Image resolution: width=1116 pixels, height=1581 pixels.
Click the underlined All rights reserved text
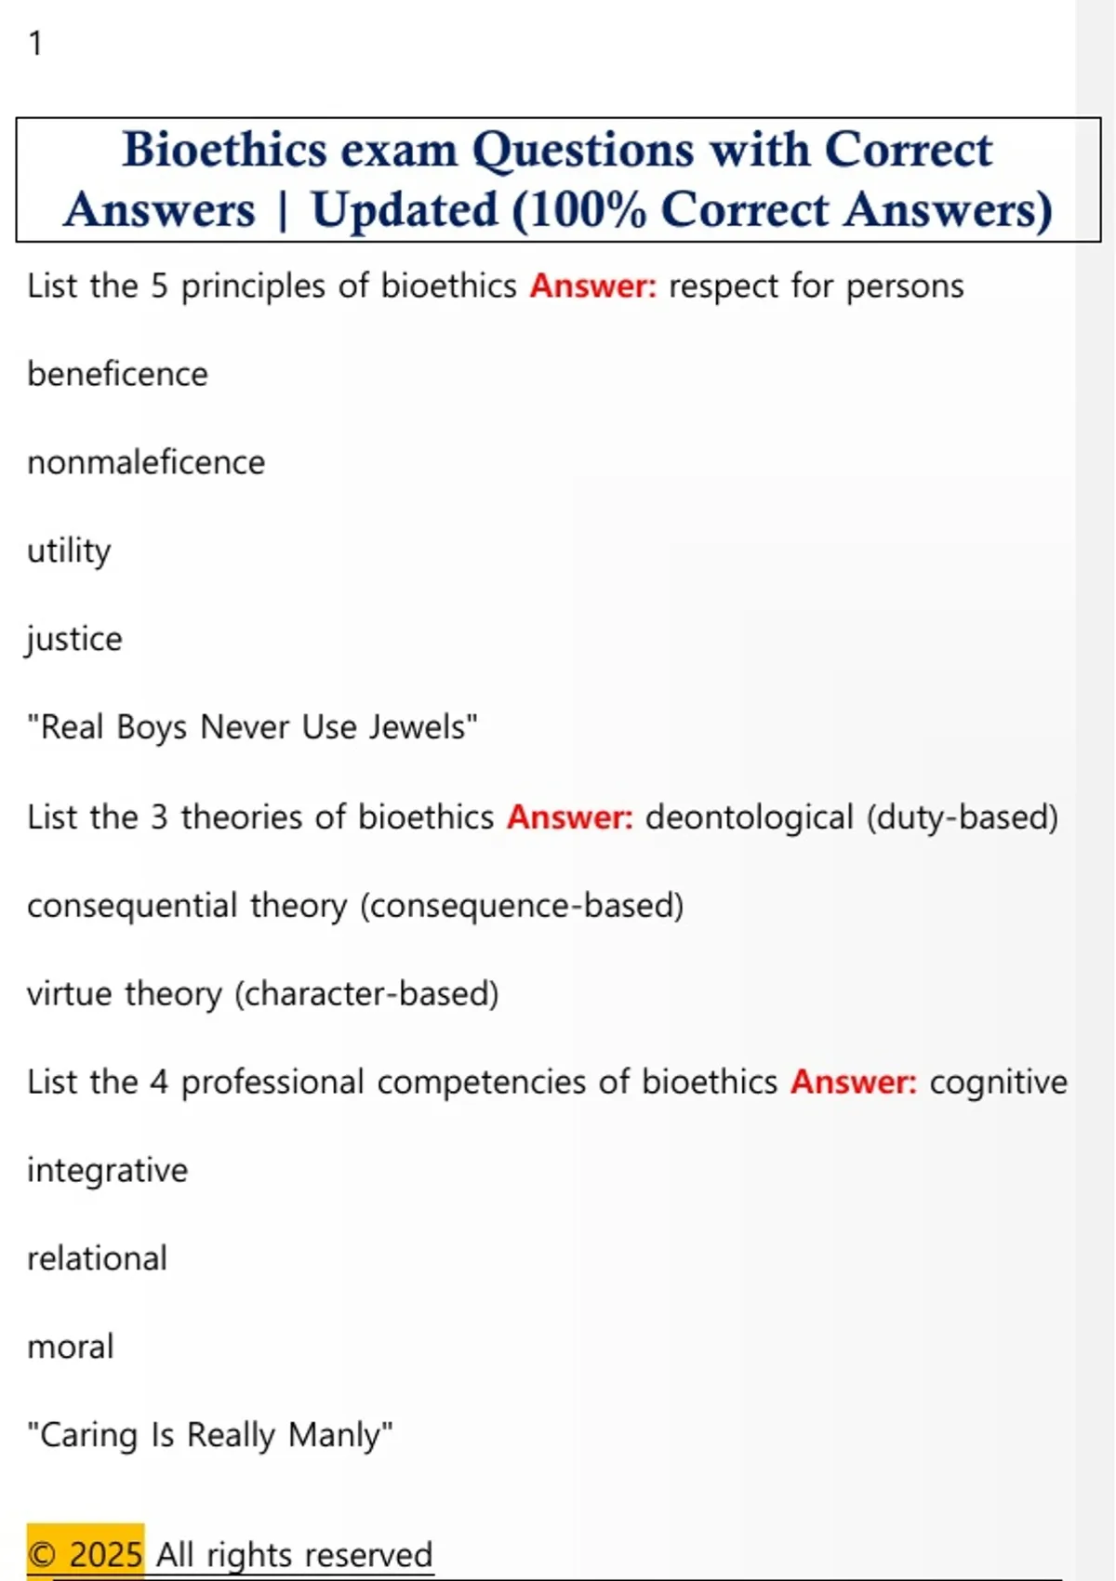pyautogui.click(x=294, y=1554)
